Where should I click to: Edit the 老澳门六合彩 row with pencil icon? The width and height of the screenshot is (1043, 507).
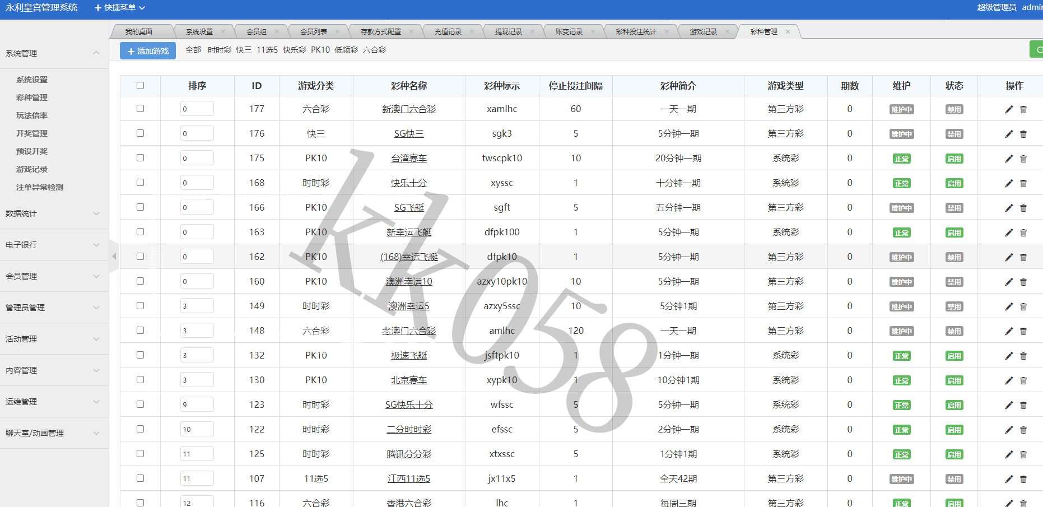coord(1009,331)
